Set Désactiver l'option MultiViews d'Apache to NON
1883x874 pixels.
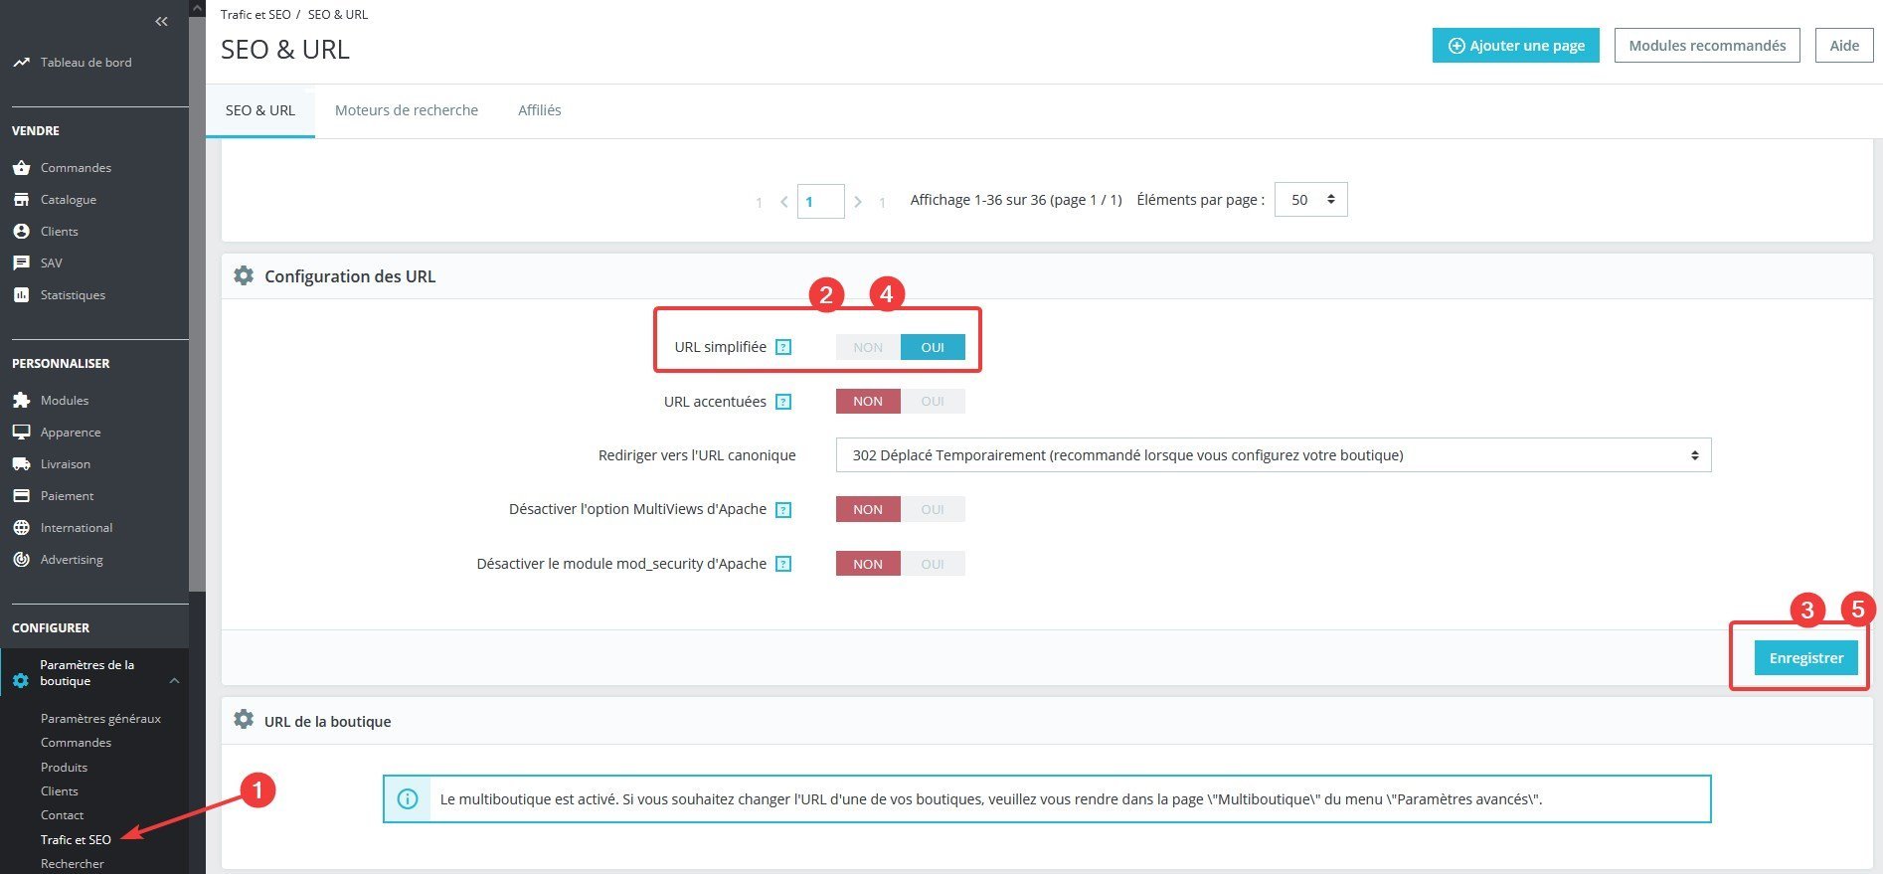click(868, 510)
